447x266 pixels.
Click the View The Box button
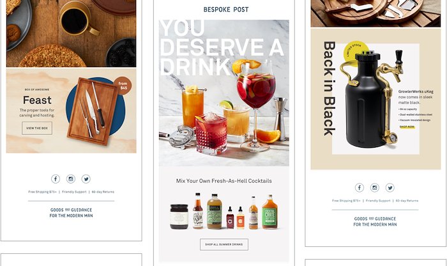pyautogui.click(x=37, y=128)
